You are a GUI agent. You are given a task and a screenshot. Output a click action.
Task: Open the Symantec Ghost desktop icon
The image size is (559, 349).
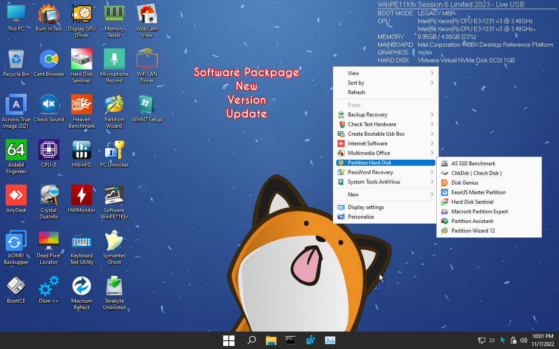(x=114, y=241)
